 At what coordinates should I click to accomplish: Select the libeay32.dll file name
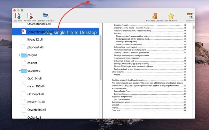(x=35, y=40)
